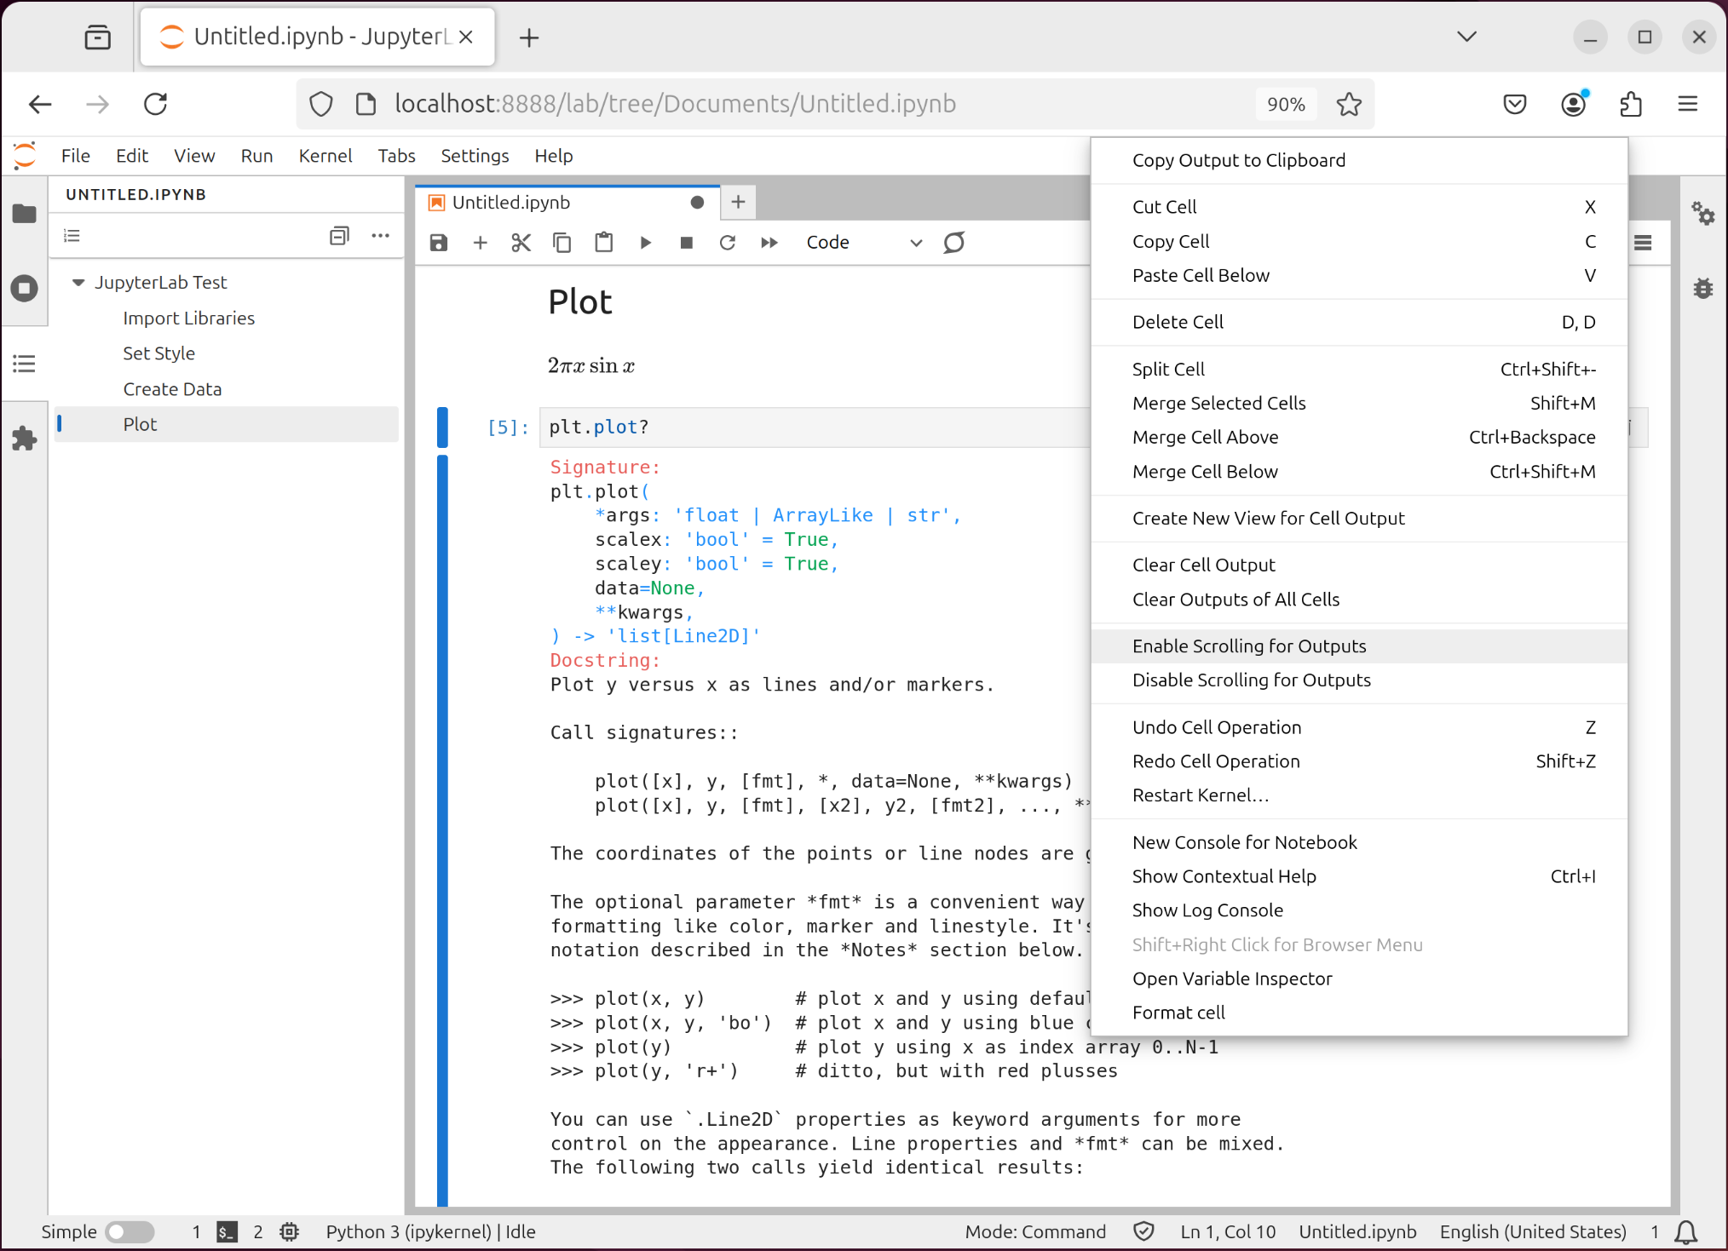Copy cell using notebook toolbar copy icon
This screenshot has height=1251, width=1728.
(x=562, y=243)
